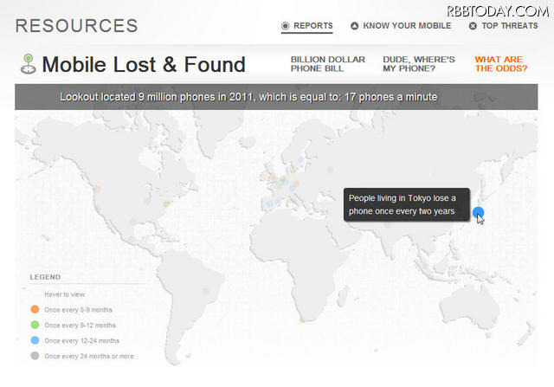This screenshot has height=387, width=554.
Task: Open Top Threats section
Action: tap(504, 26)
